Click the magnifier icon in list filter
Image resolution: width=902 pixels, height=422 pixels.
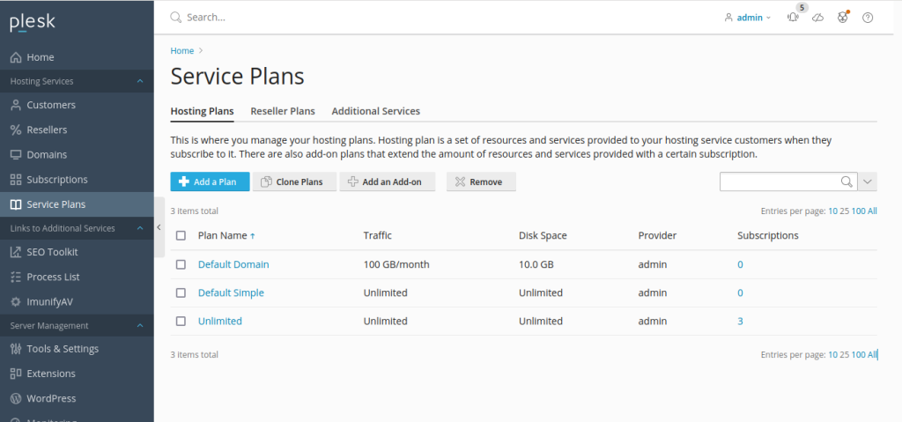[847, 181]
